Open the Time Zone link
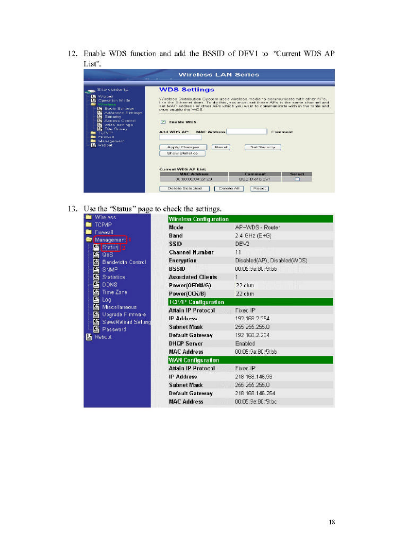The width and height of the screenshot is (396, 559). [114, 292]
